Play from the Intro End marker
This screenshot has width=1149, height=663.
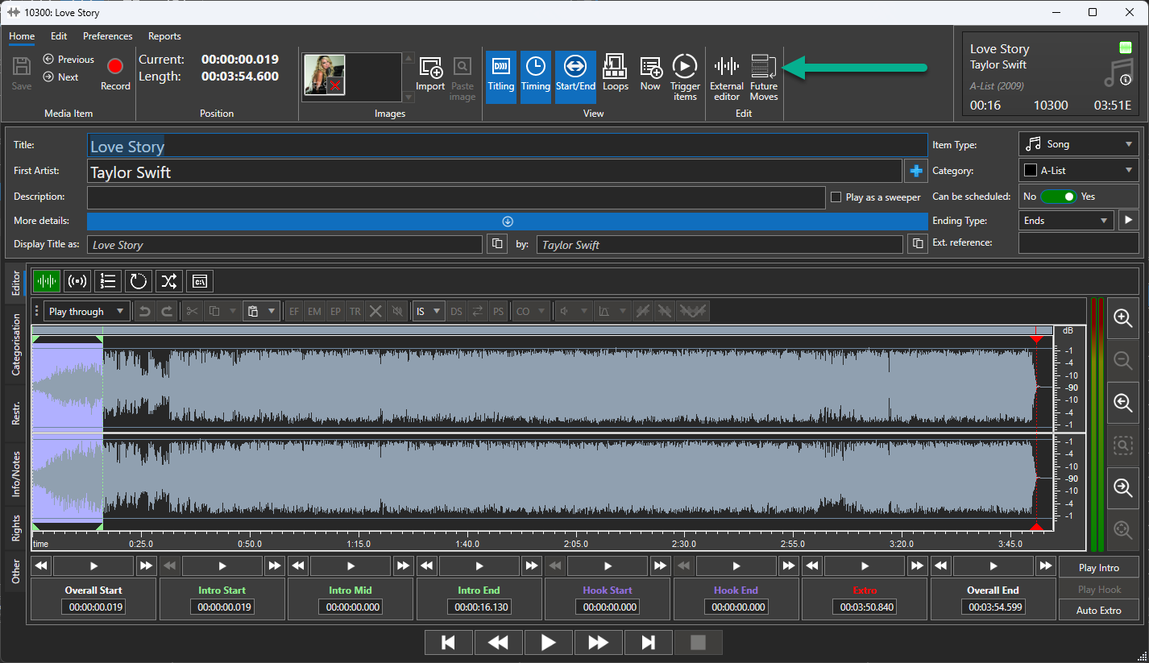(x=479, y=566)
